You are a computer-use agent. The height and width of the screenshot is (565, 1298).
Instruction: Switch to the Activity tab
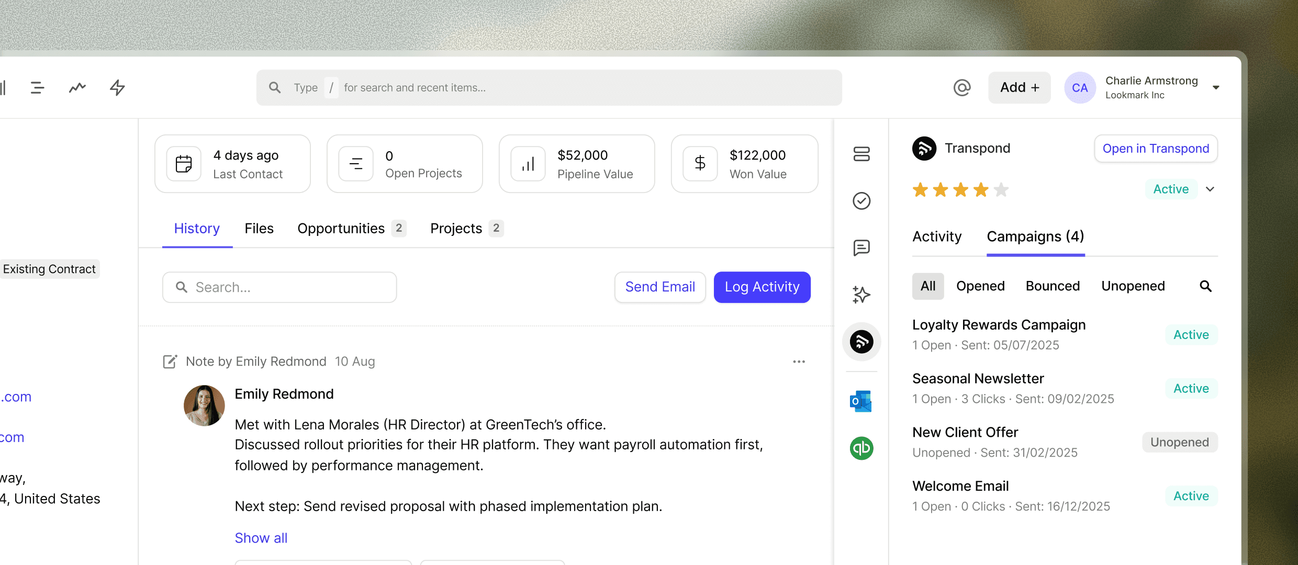tap(937, 236)
